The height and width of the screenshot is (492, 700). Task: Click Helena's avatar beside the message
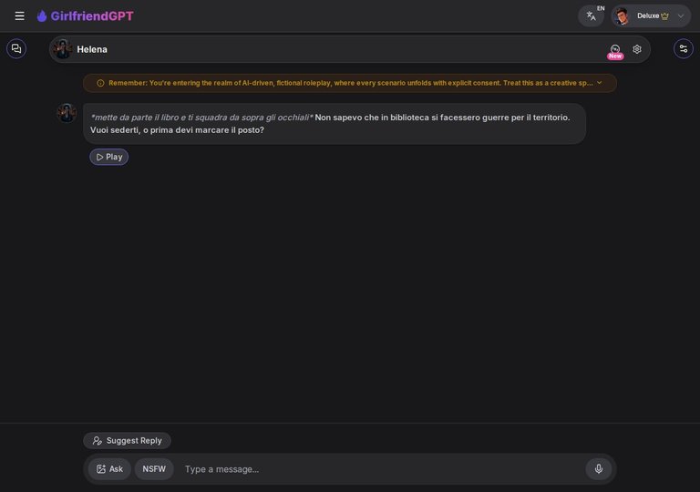click(67, 113)
